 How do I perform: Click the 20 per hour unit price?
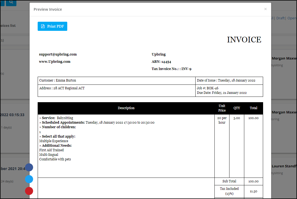(222, 120)
